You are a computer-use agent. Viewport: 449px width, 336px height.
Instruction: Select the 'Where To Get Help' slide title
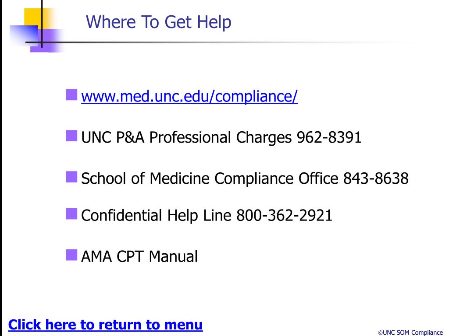[x=158, y=22]
